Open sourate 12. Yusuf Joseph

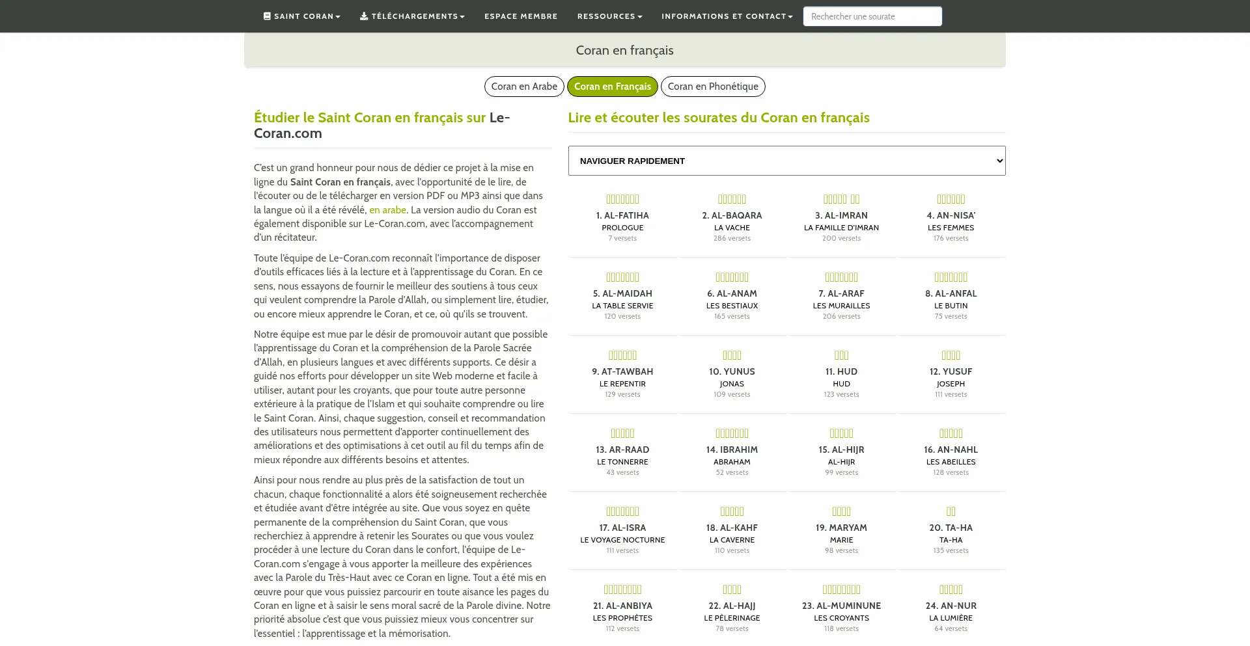coord(951,372)
